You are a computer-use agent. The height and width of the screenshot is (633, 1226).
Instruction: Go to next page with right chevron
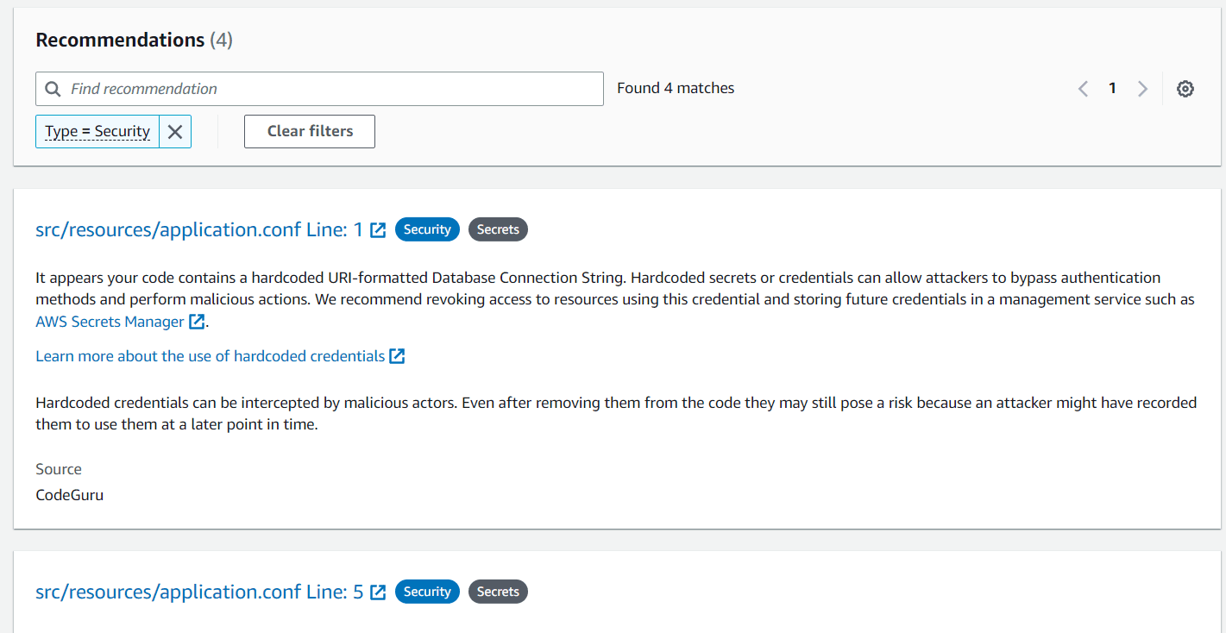click(1142, 88)
